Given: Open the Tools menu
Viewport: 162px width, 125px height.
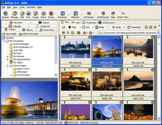Looking at the screenshot, I should coord(22,7).
